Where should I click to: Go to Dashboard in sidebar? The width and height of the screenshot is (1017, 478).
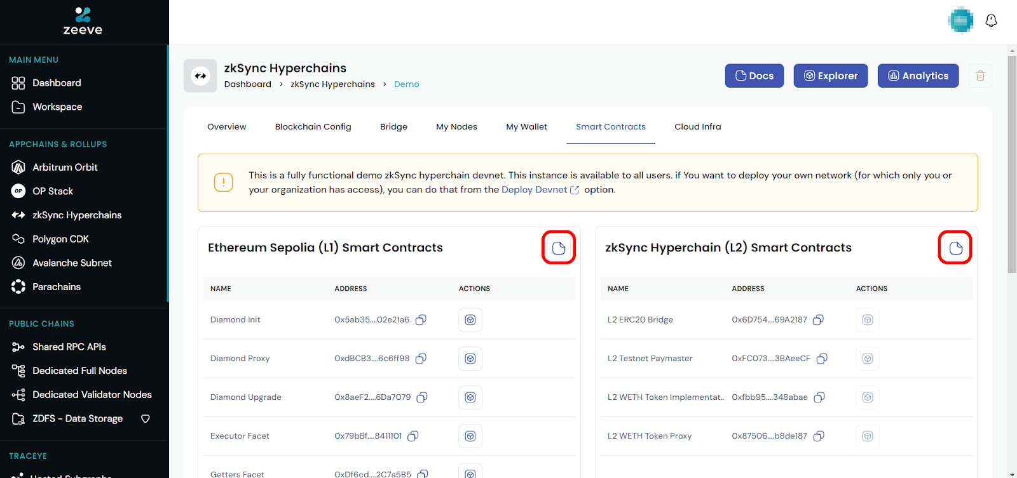point(57,83)
